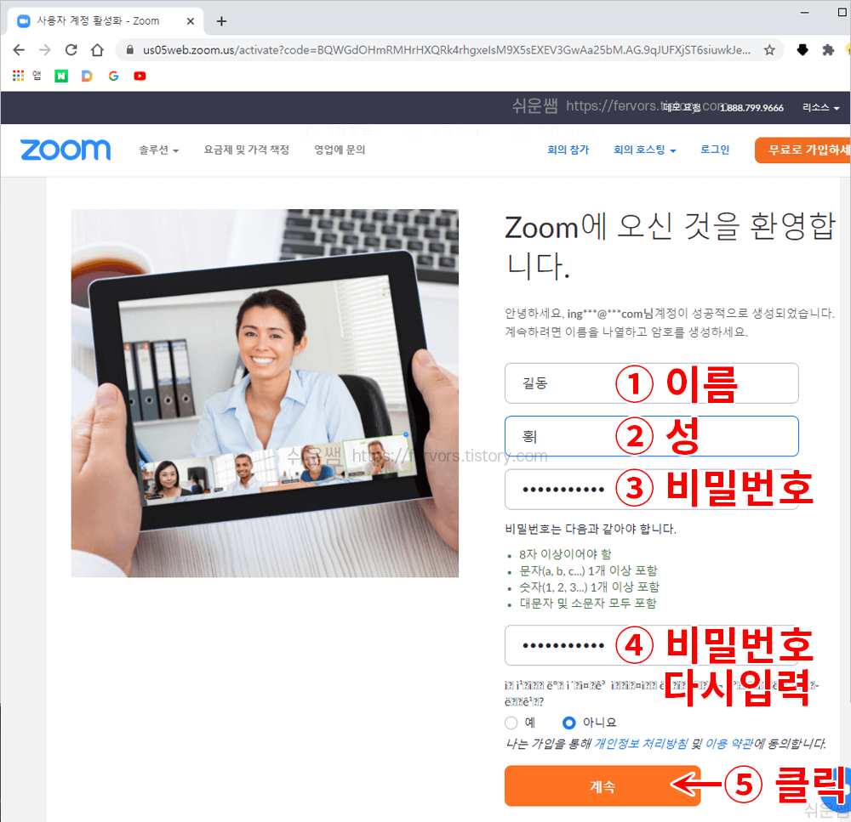Viewport: 851px width, 822px height.
Task: Click the first password field
Action: [x=651, y=490]
